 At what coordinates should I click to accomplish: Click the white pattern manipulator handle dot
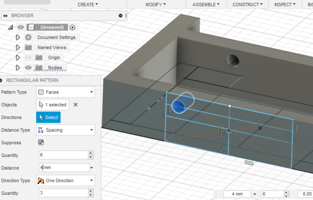click(230, 106)
